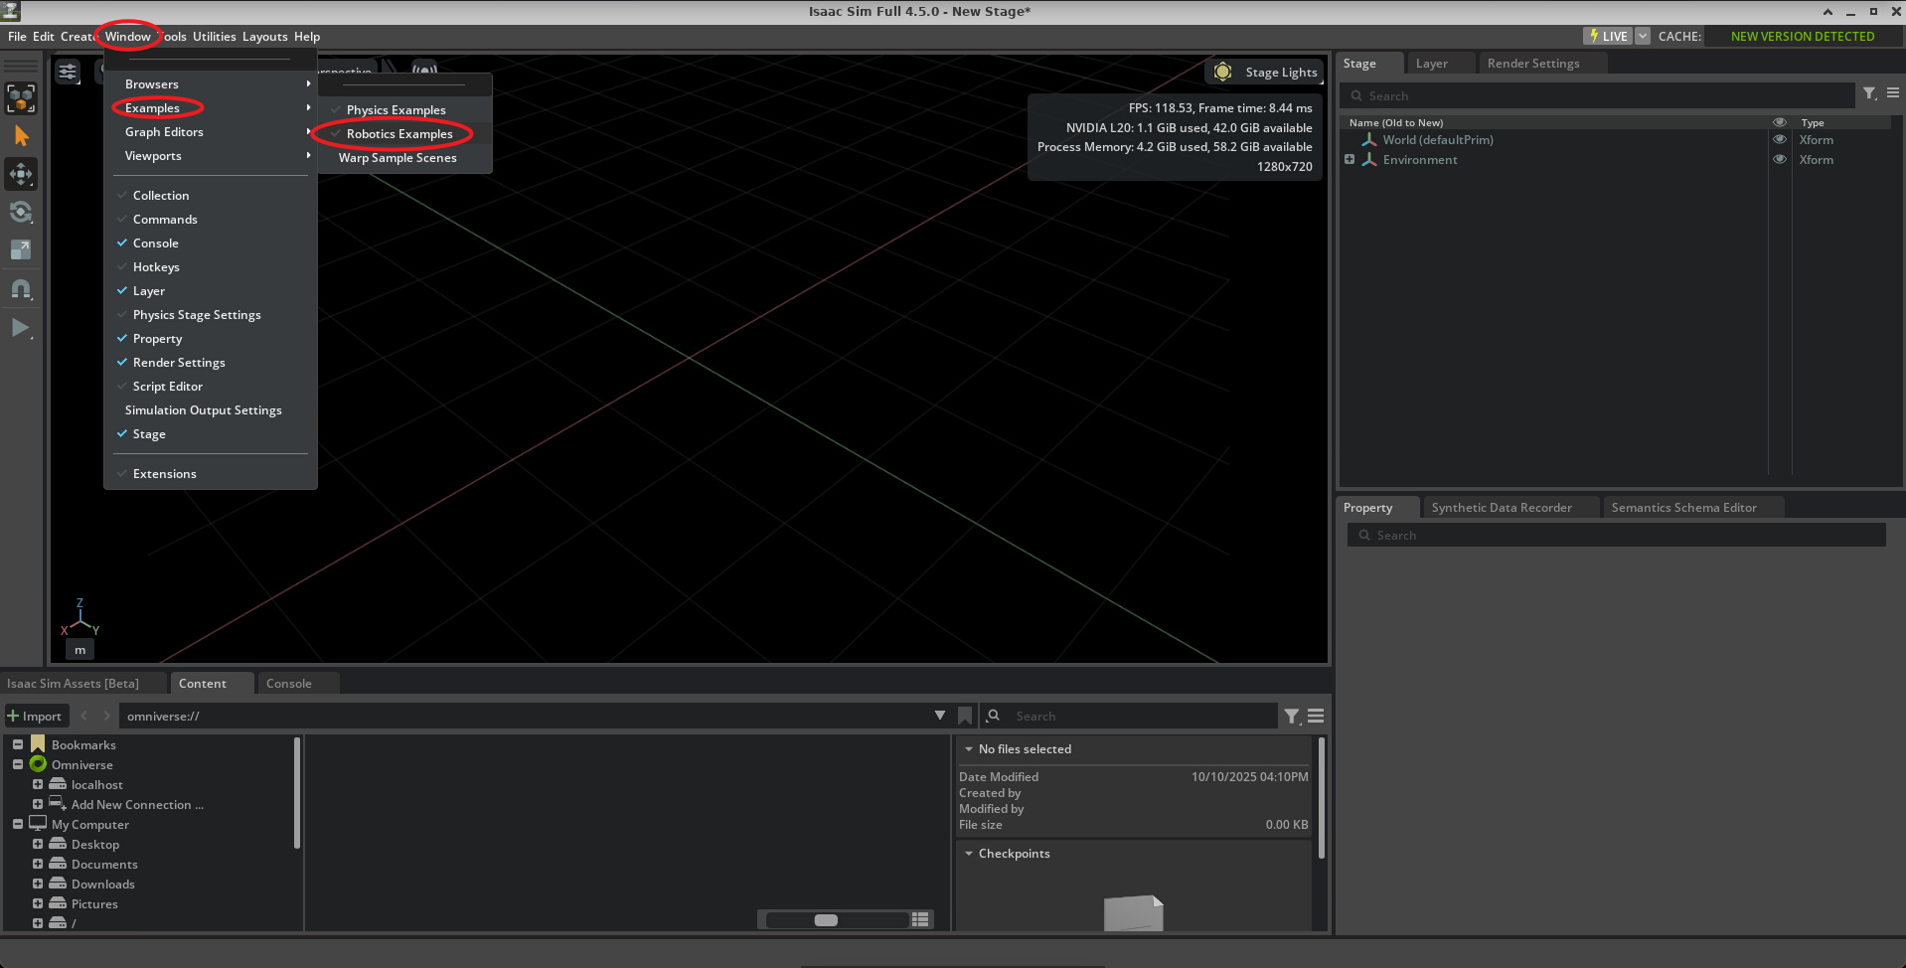Enable Script Editor in Window menu
Image resolution: width=1906 pixels, height=968 pixels.
[167, 387]
